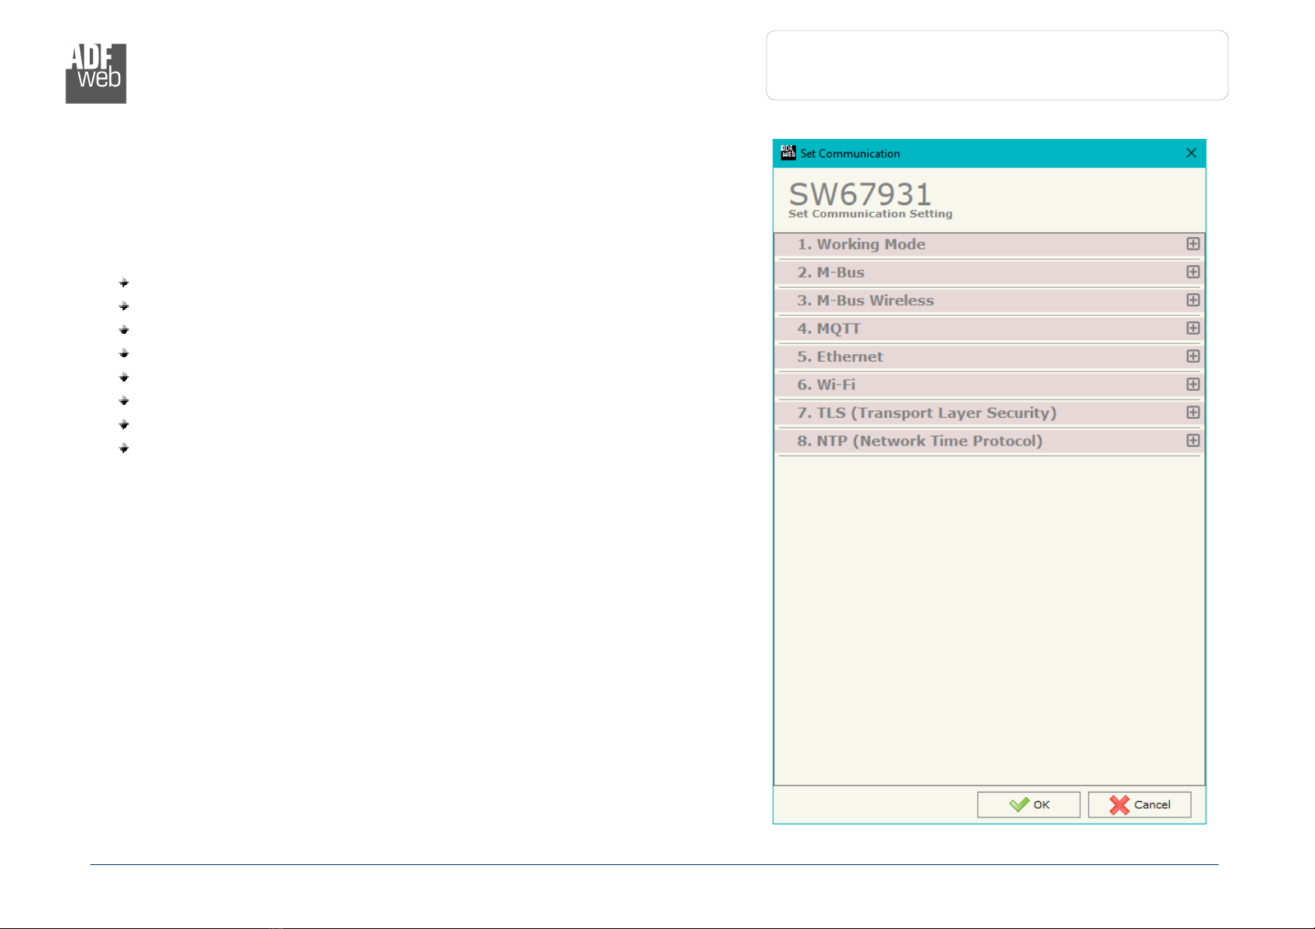The height and width of the screenshot is (929, 1315).
Task: Expand the NTP section plus icon
Action: (x=1192, y=441)
